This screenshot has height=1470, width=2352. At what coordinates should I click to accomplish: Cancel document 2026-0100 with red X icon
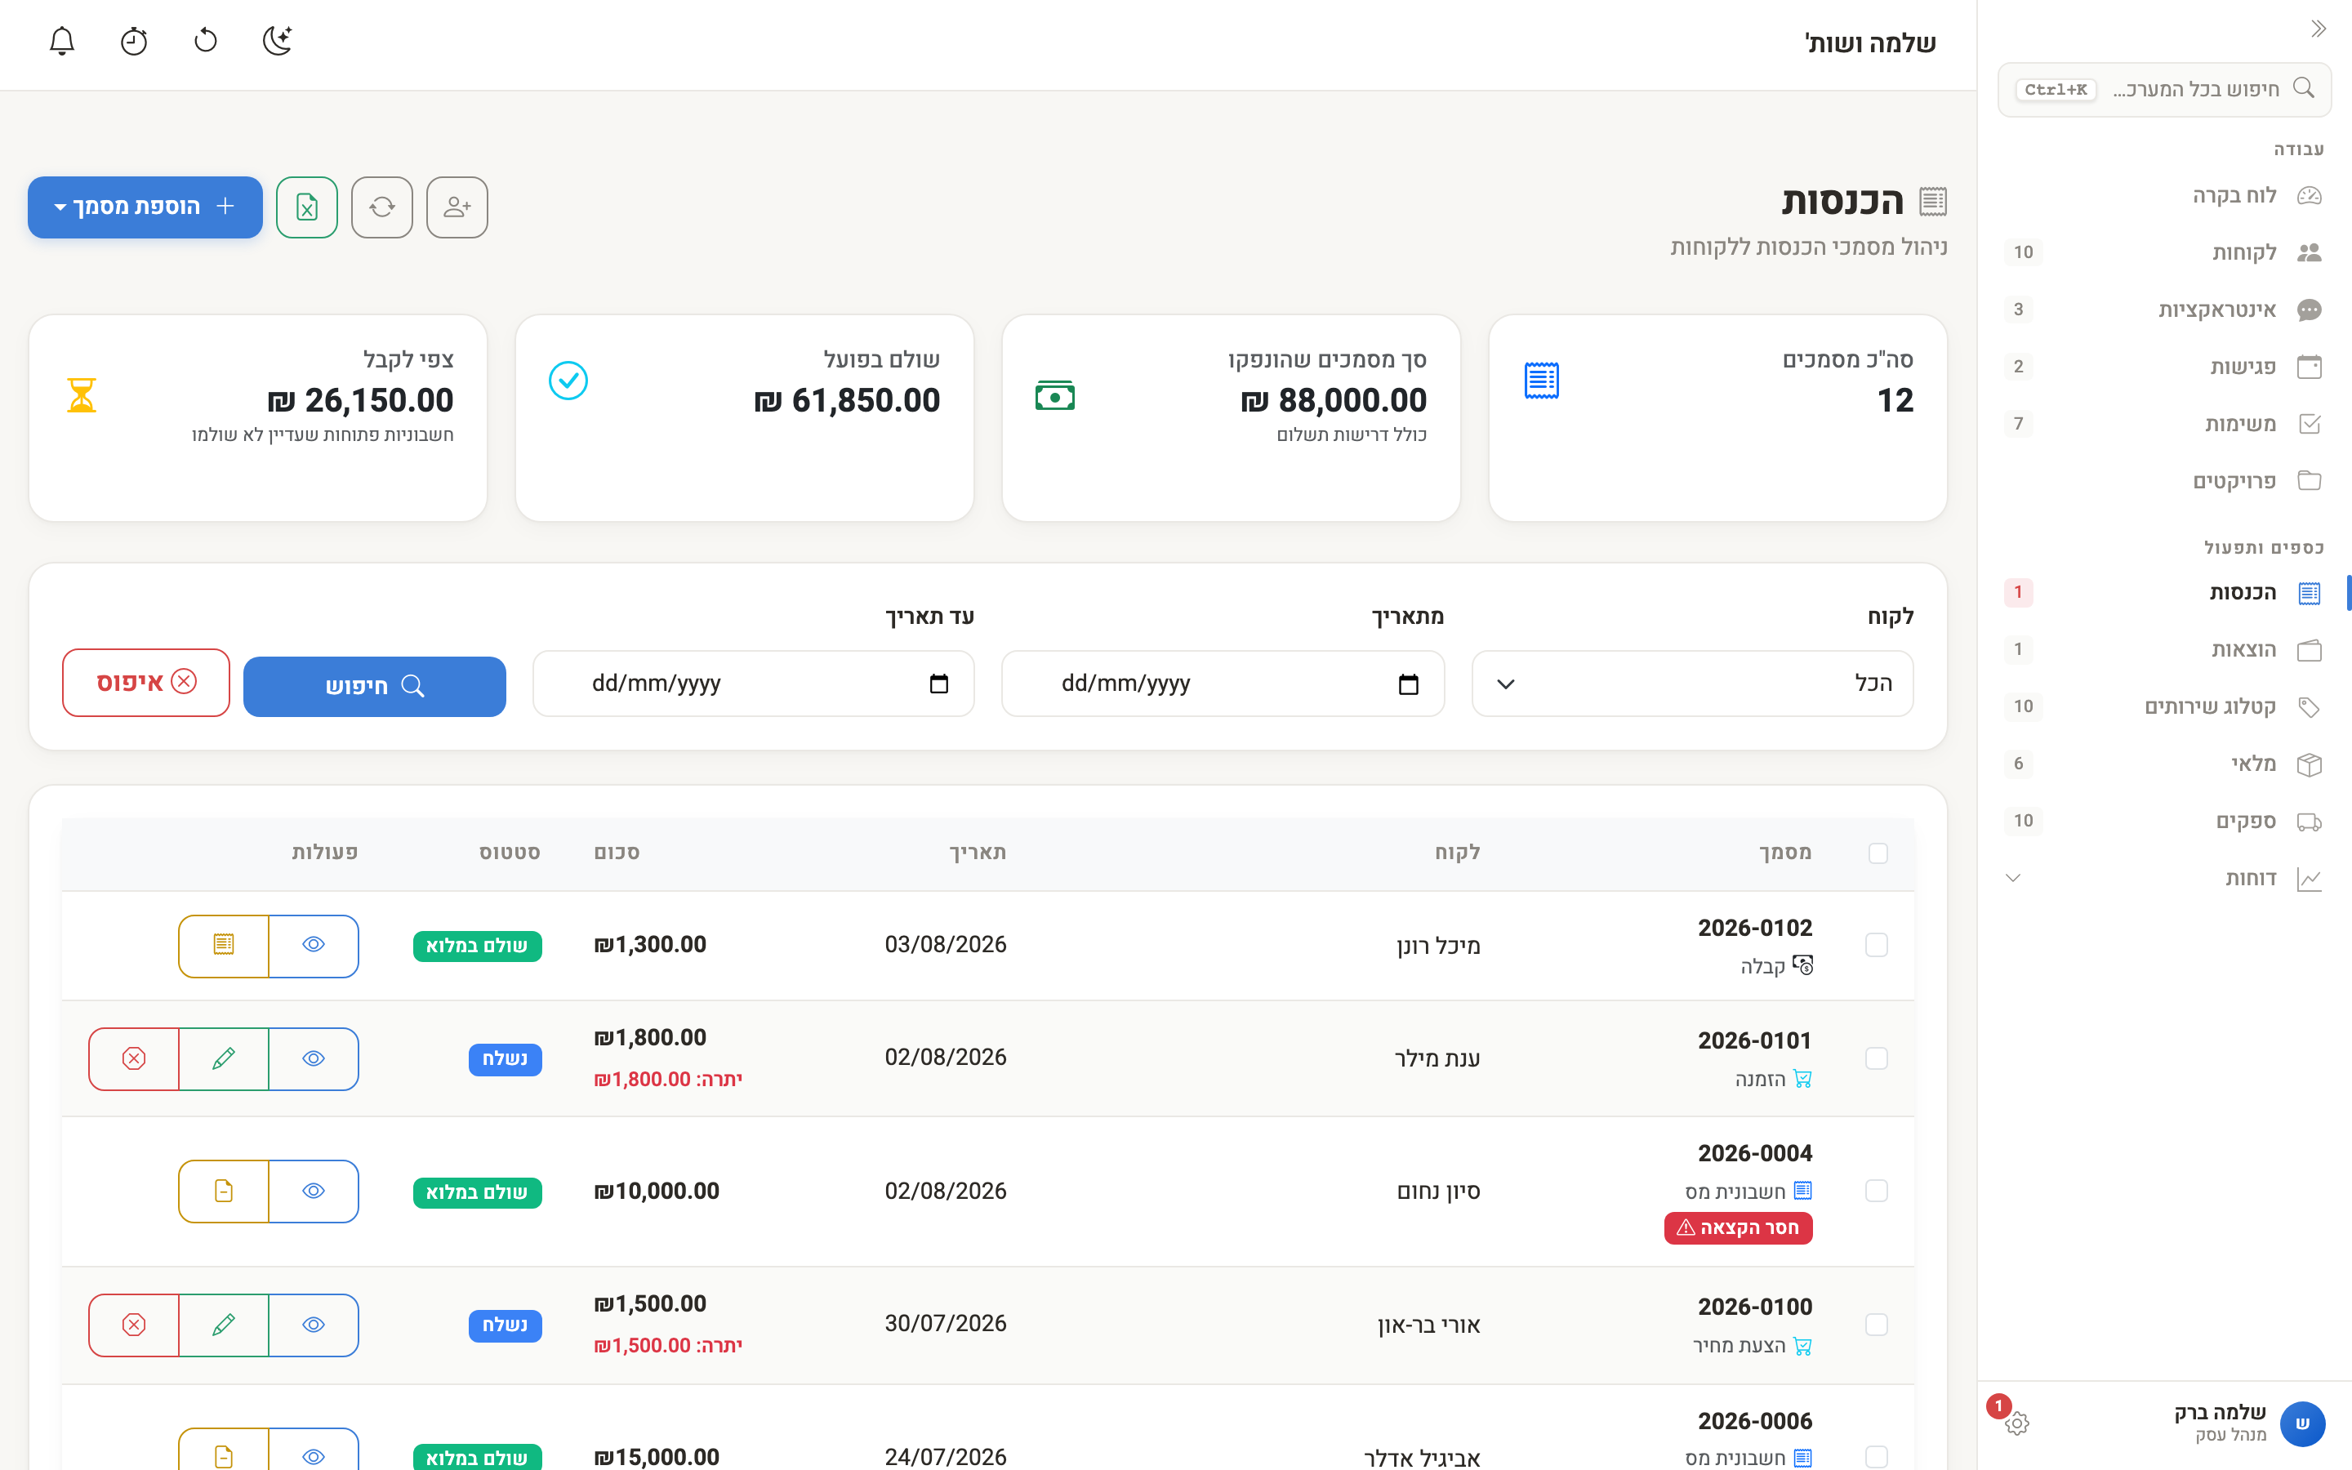[134, 1324]
